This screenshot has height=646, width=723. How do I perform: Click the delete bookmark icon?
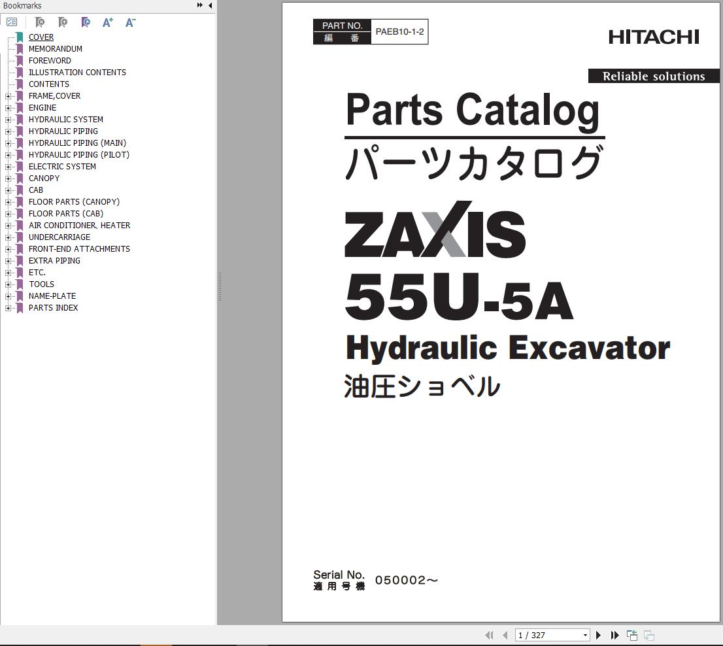[40, 22]
